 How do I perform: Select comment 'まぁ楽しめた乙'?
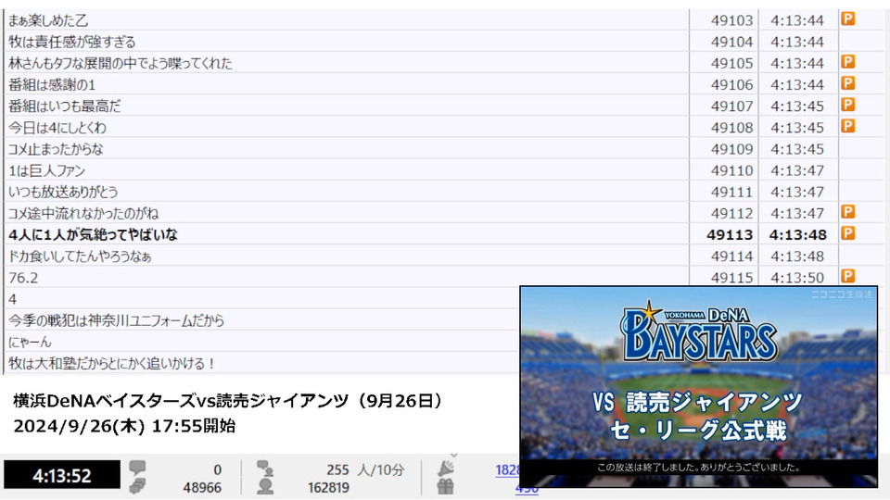(48, 20)
